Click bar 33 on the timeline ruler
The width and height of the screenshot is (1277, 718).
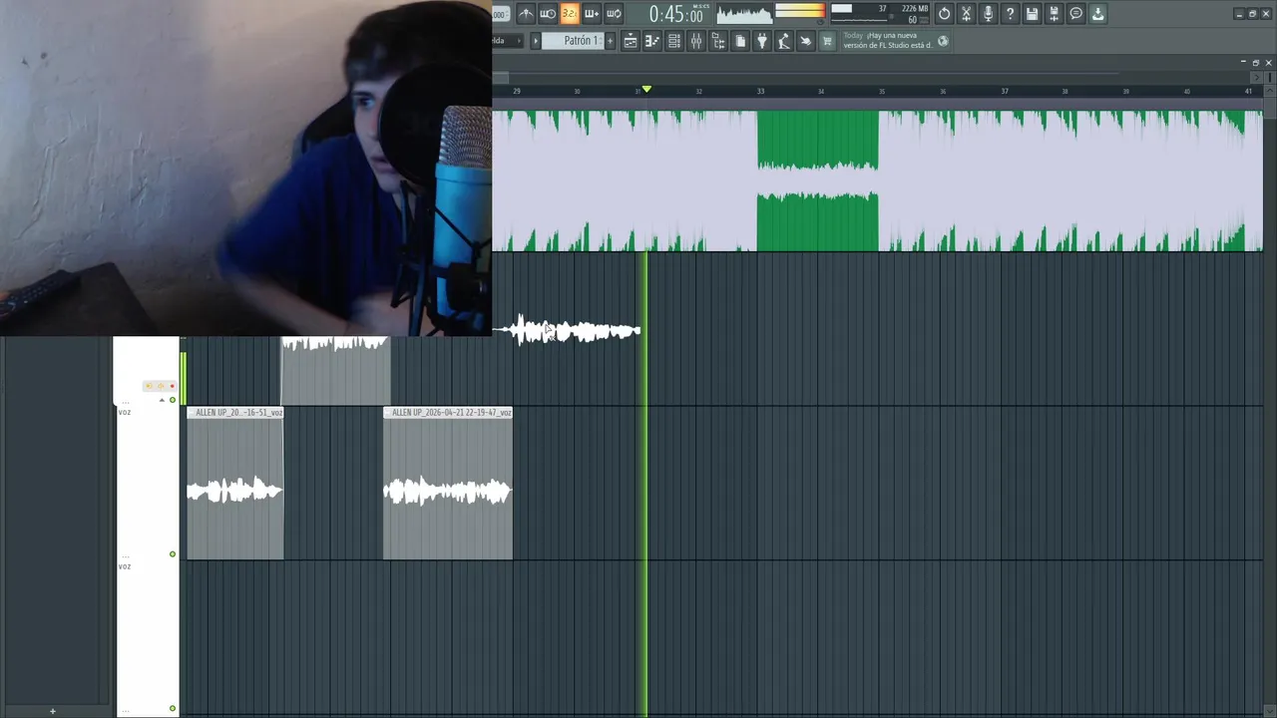tap(760, 91)
